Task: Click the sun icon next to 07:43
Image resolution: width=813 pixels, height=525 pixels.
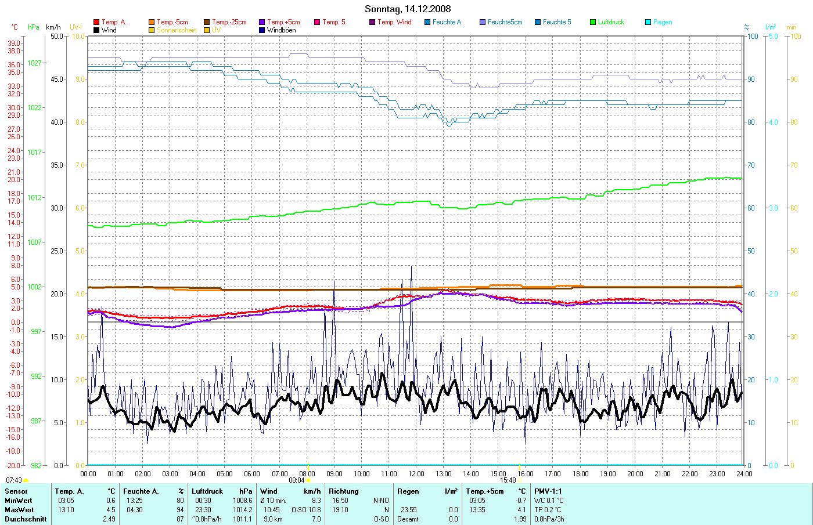Action: click(26, 480)
